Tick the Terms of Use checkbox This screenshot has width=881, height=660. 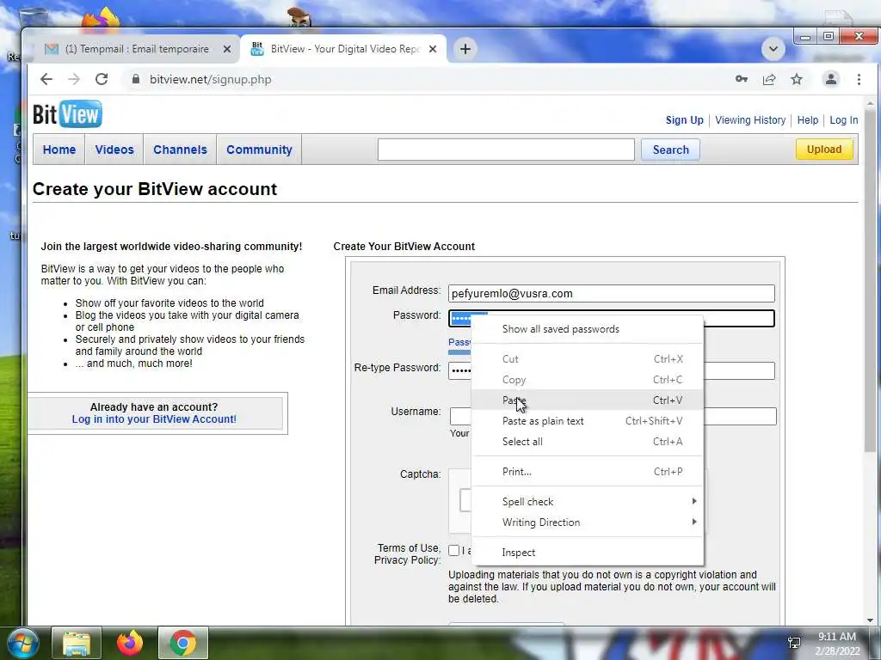454,551
